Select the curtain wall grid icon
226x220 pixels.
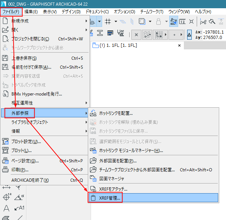[110, 33]
